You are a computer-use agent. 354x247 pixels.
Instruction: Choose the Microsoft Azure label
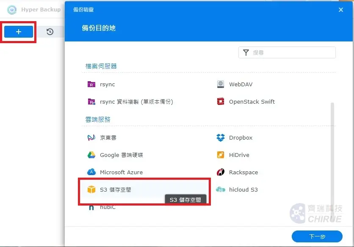121,172
